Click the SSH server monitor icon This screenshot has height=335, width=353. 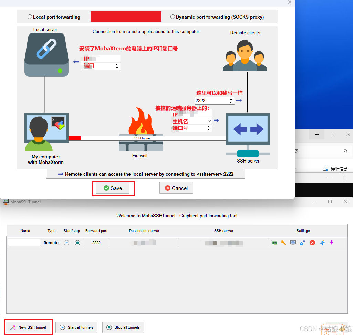(x=248, y=135)
